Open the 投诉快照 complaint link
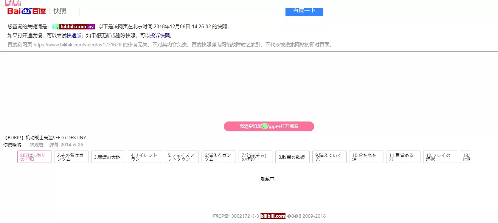This screenshot has height=223, width=498. (160, 35)
